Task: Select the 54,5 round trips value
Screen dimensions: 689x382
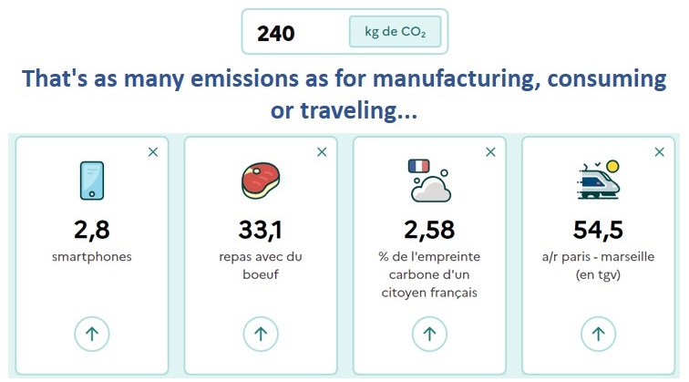Action: 598,230
